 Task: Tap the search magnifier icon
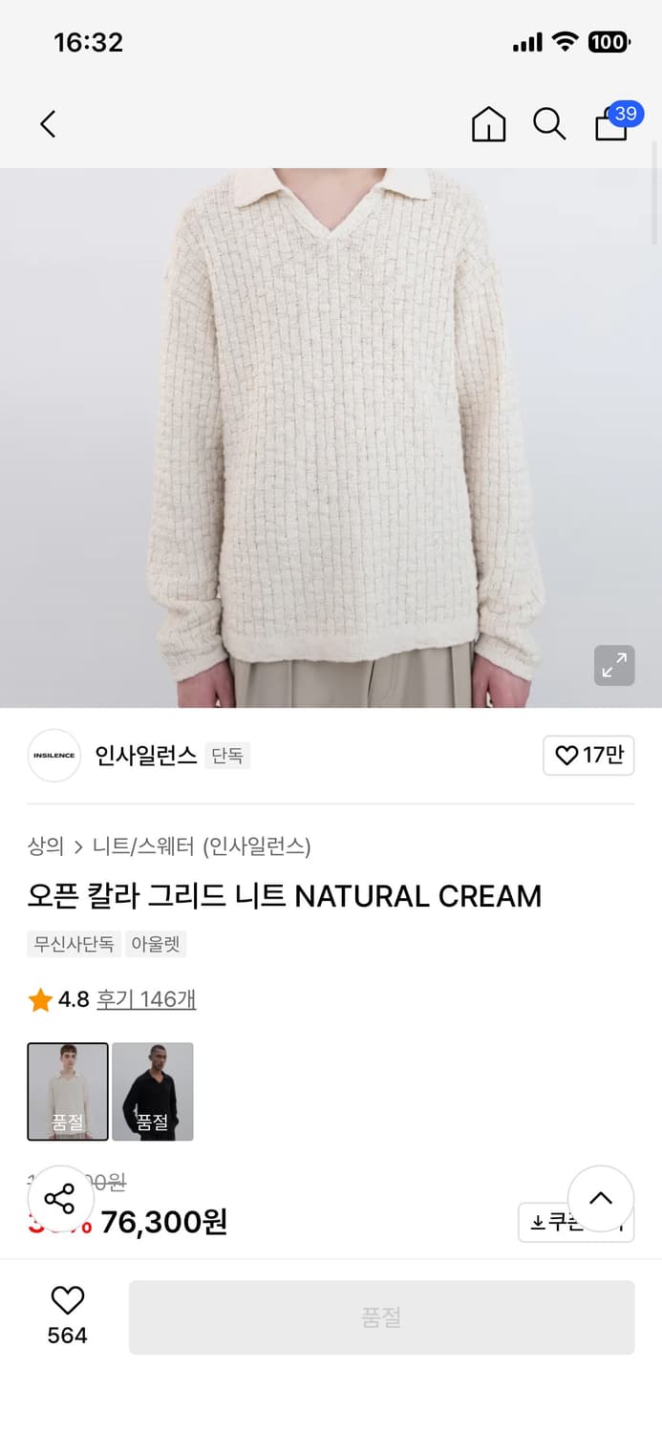click(549, 124)
